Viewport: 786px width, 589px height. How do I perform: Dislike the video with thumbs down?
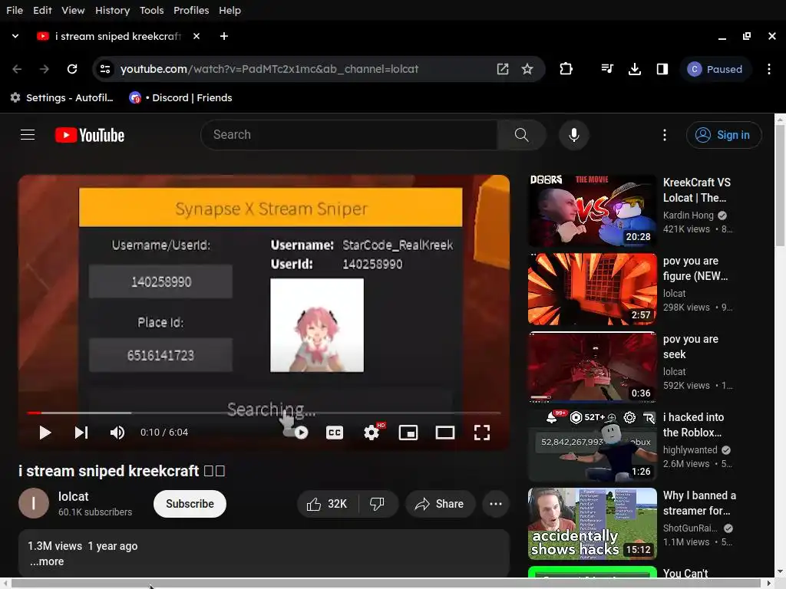(378, 504)
